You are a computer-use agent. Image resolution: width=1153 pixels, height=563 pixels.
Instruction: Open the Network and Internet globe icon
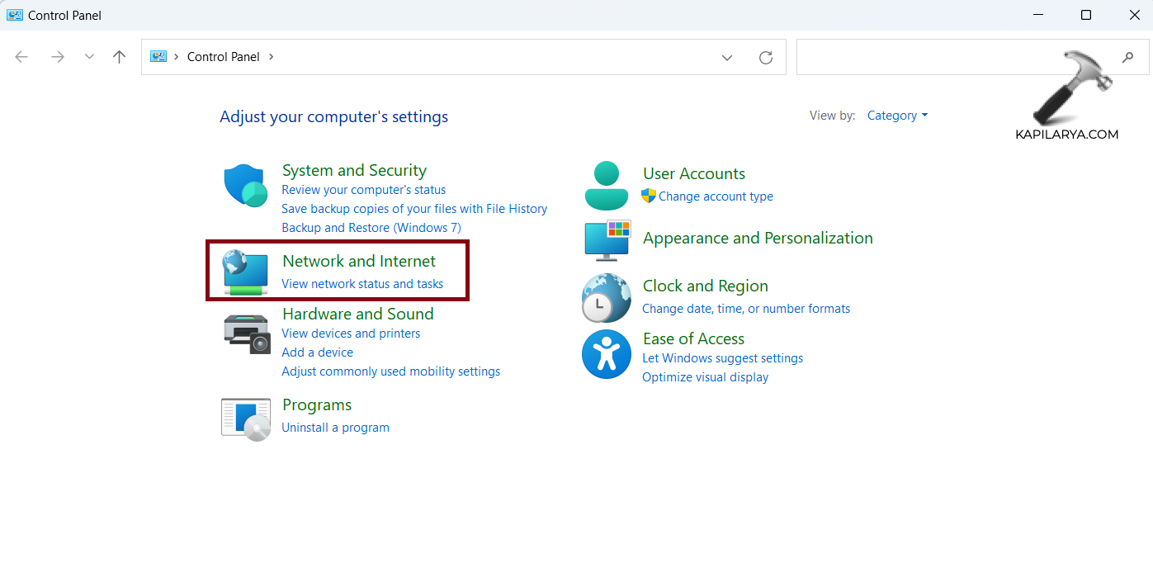(246, 273)
